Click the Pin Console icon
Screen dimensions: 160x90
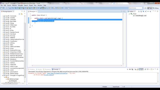(145, 69)
